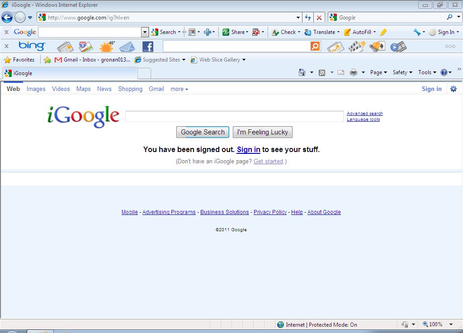Click the Bing Bar search text field
This screenshot has height=333, width=463.
point(236,46)
